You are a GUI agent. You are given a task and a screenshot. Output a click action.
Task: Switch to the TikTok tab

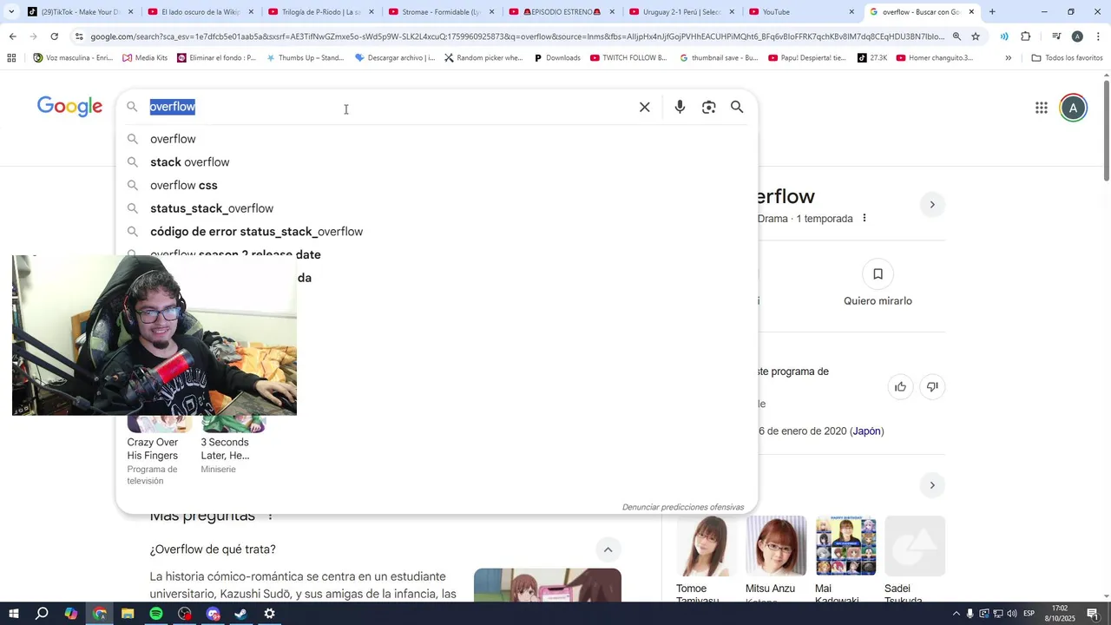tap(80, 12)
